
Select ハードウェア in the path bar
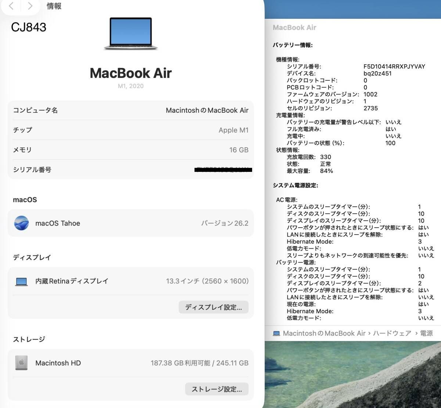coord(392,333)
